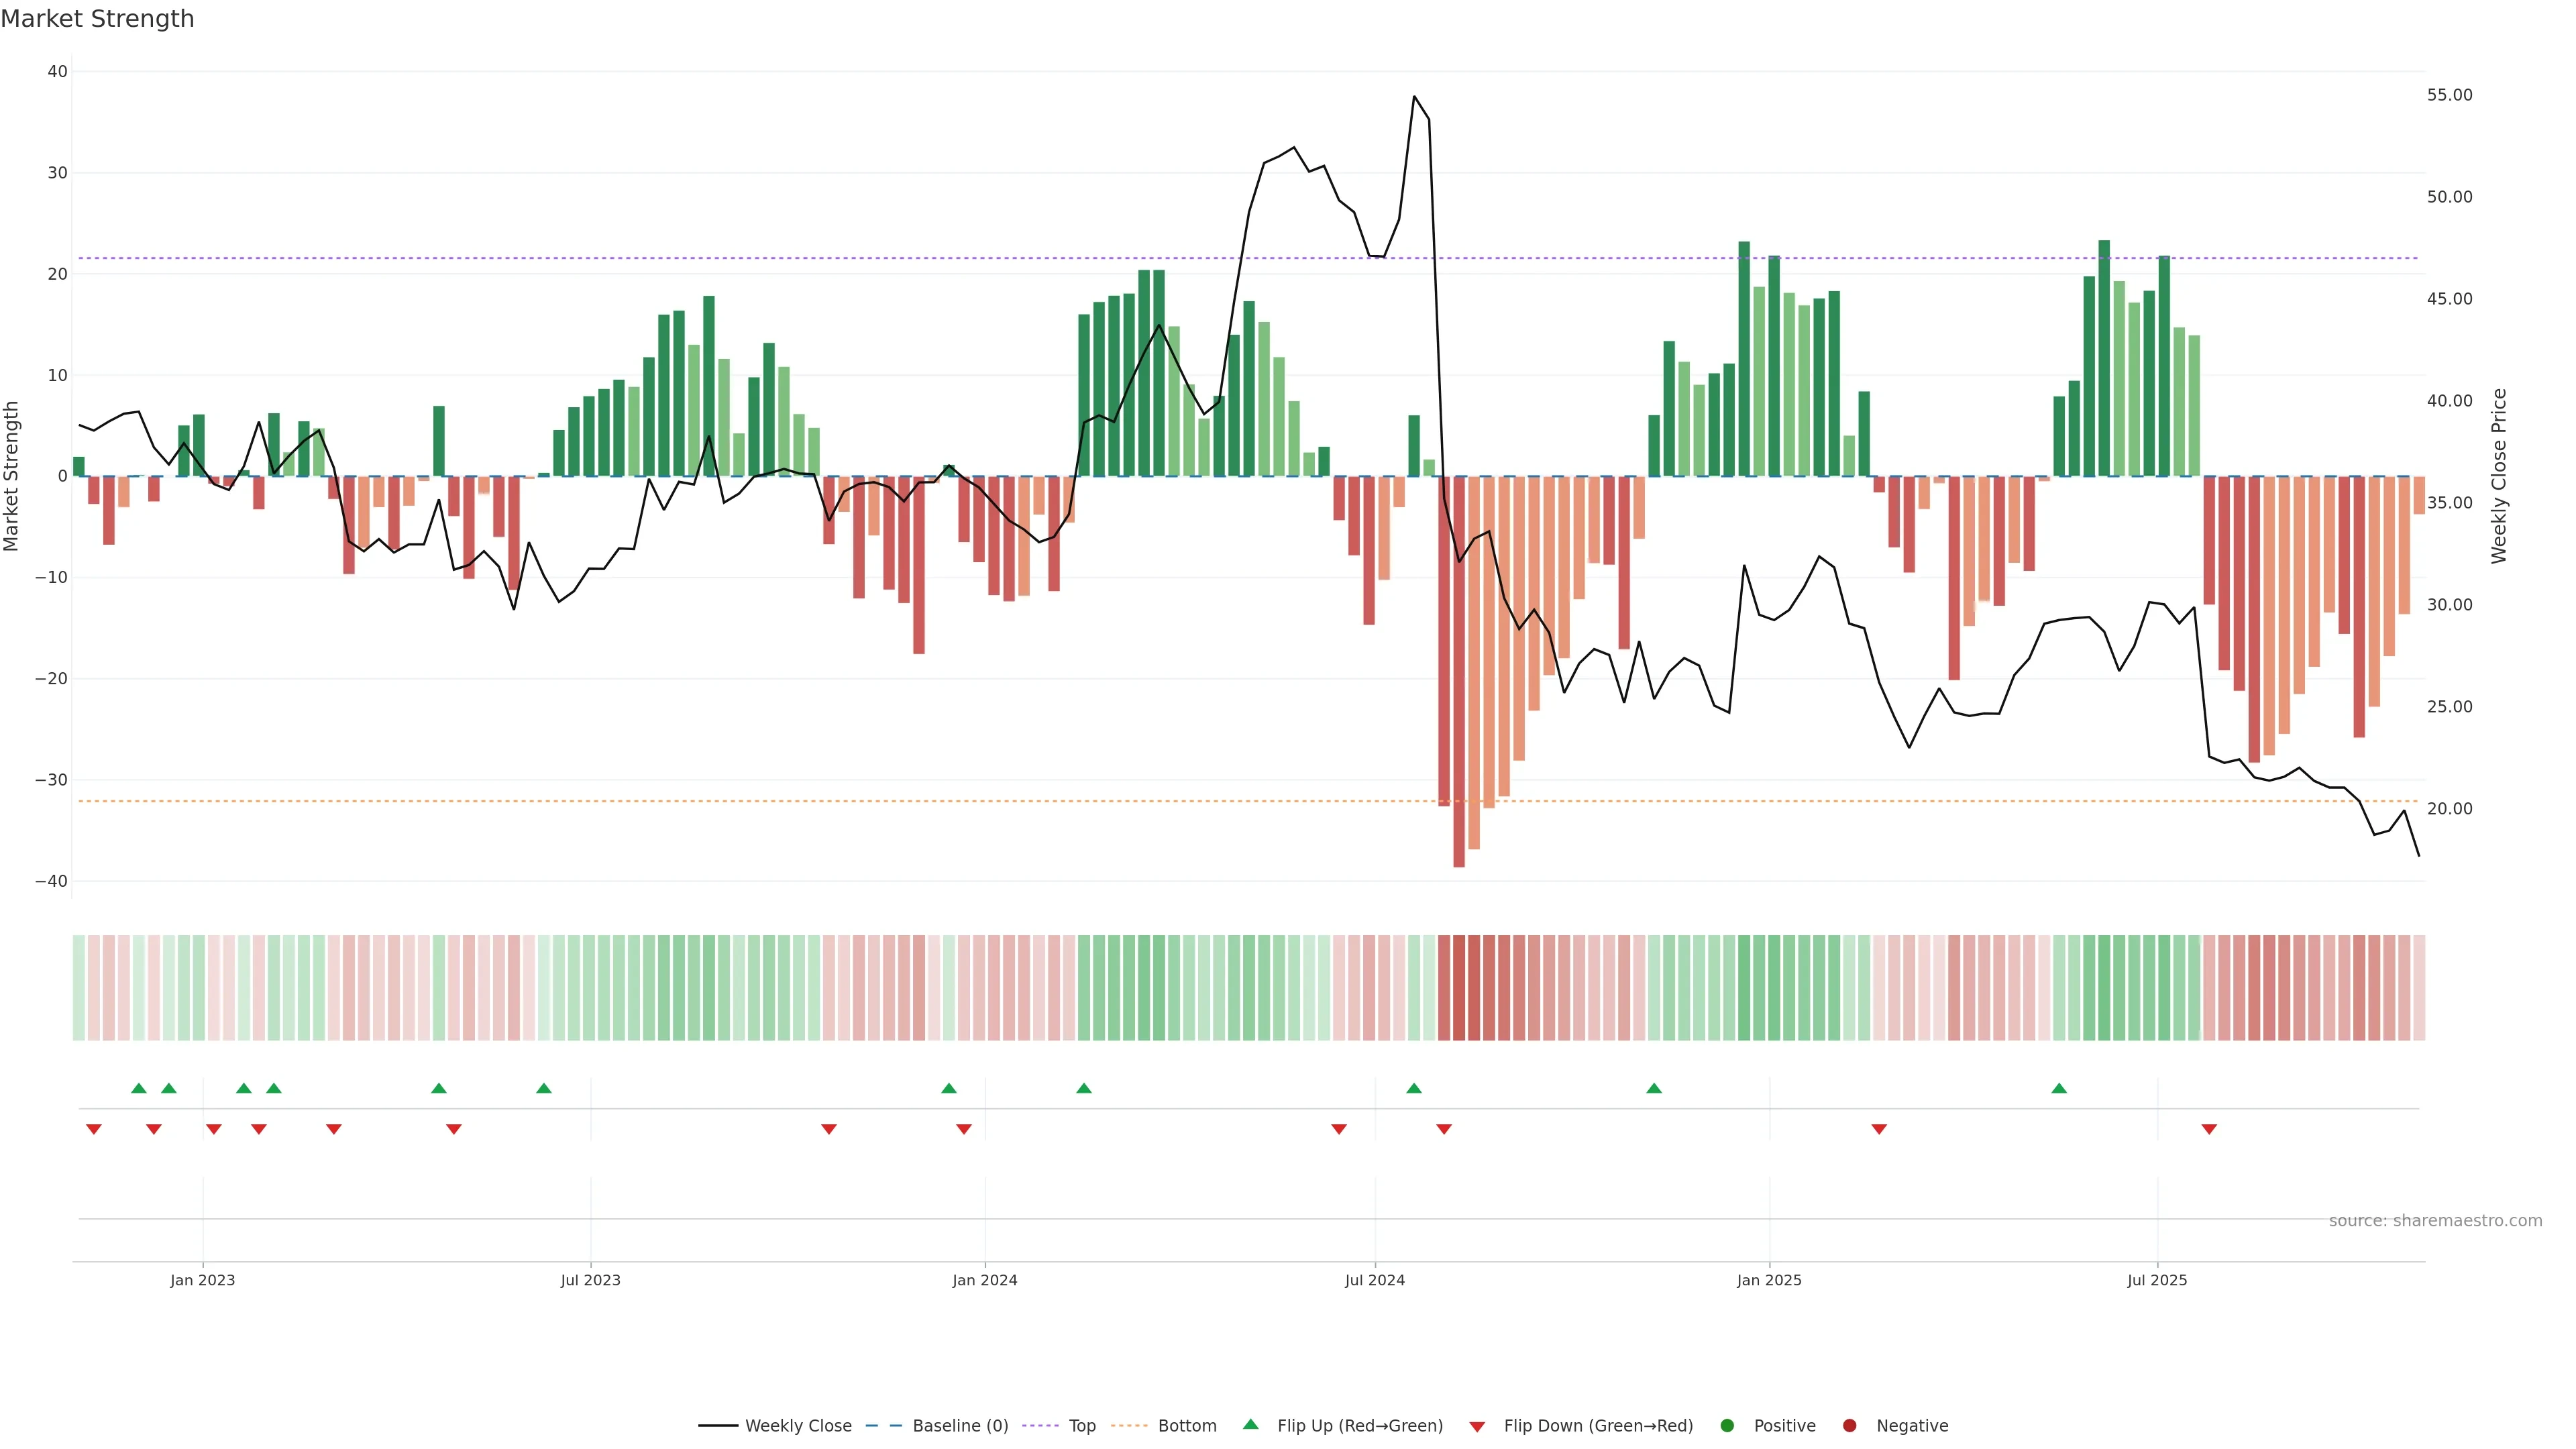
Task: Click Negative red circle legend icon
Action: click(1849, 1426)
